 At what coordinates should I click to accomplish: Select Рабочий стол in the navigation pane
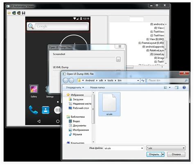[x=81, y=108]
